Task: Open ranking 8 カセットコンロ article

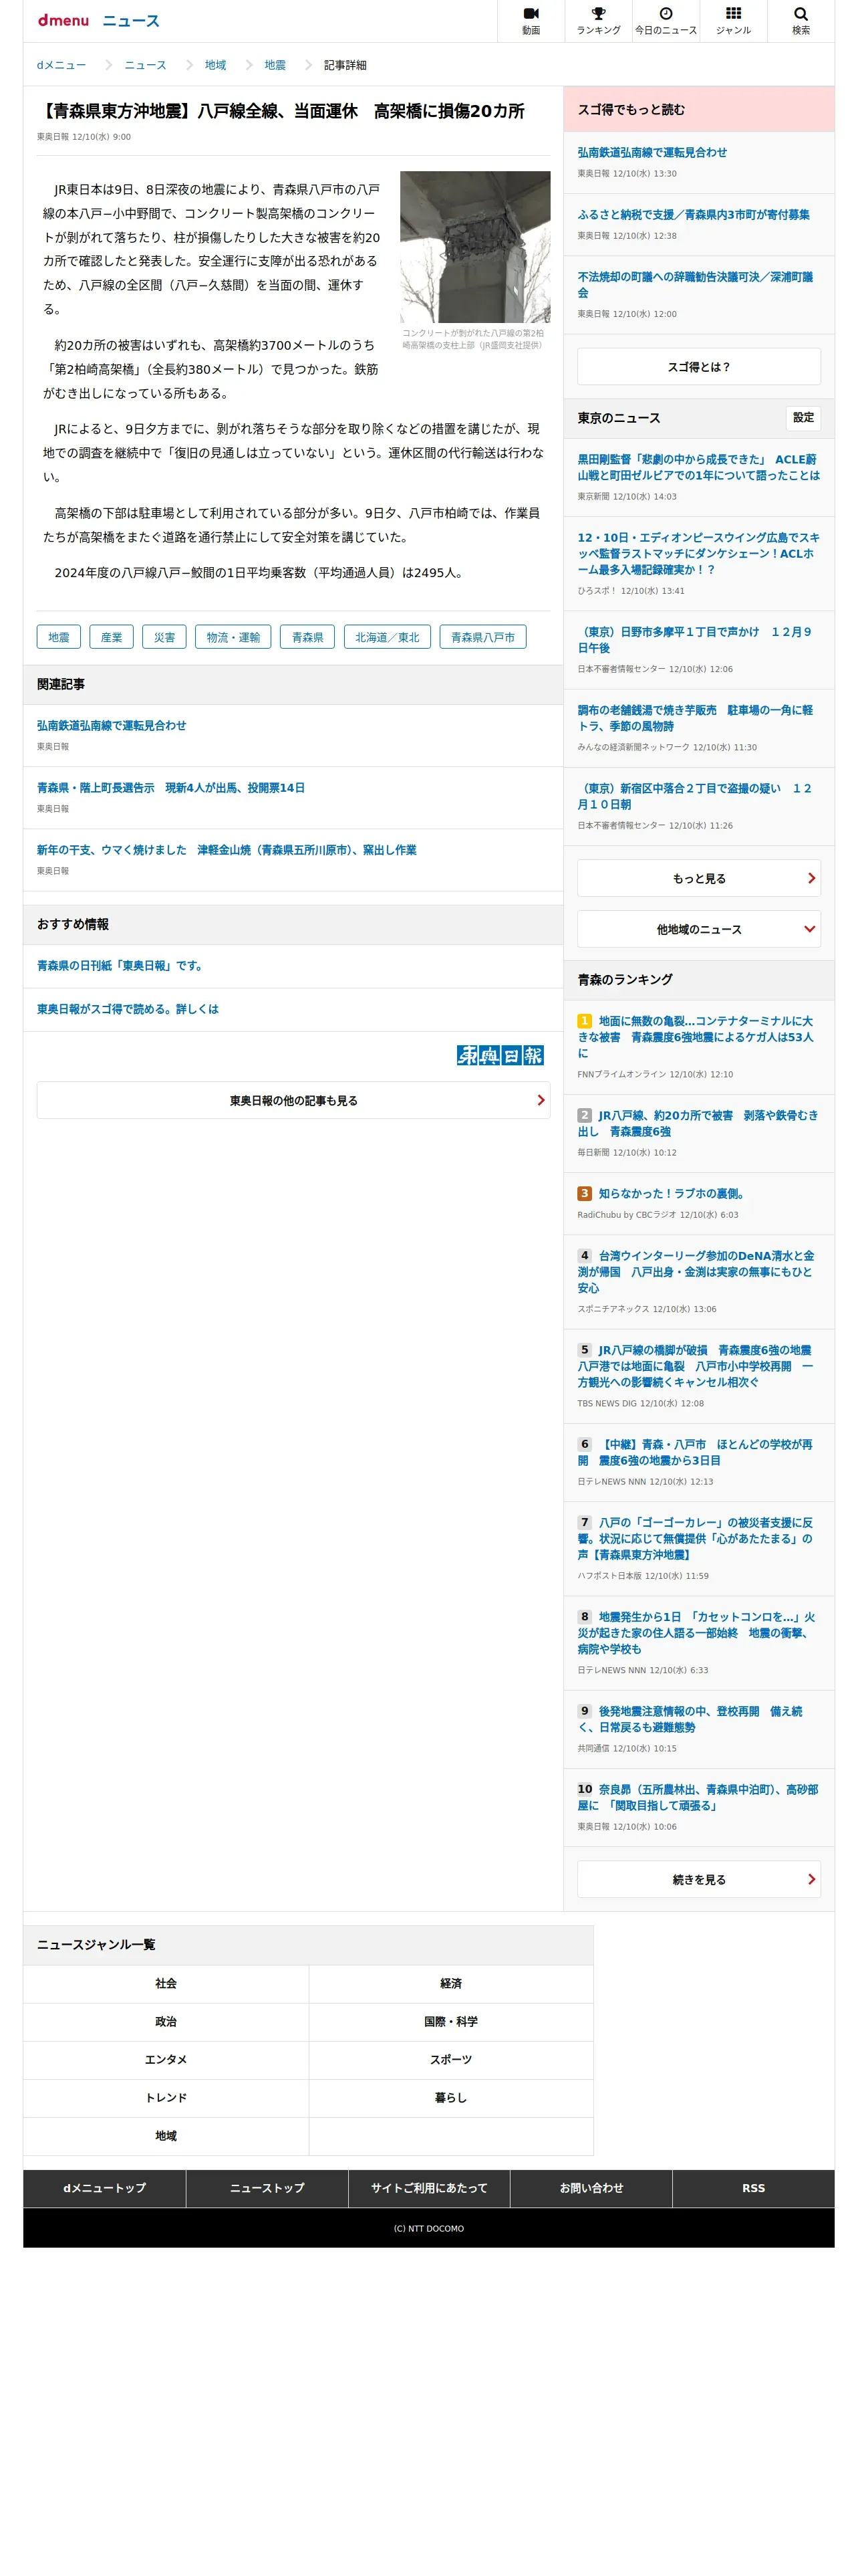Action: (696, 1633)
